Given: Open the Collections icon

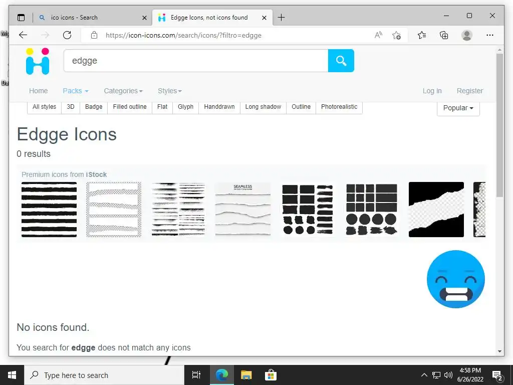Looking at the screenshot, I should (x=444, y=35).
